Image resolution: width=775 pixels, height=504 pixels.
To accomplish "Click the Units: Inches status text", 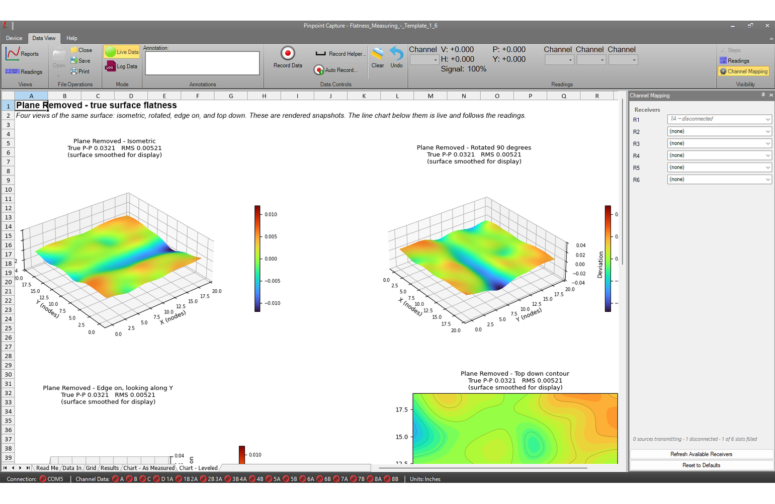I will 425,479.
